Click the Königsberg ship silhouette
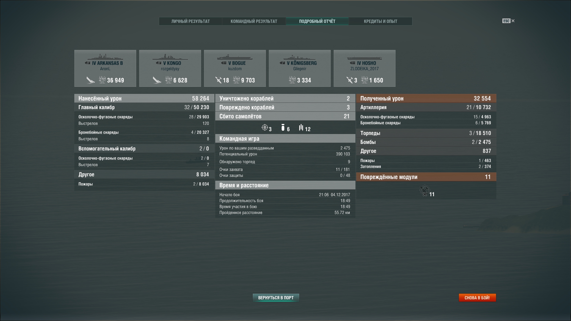Viewport: 571px width, 321px height. pyautogui.click(x=300, y=57)
